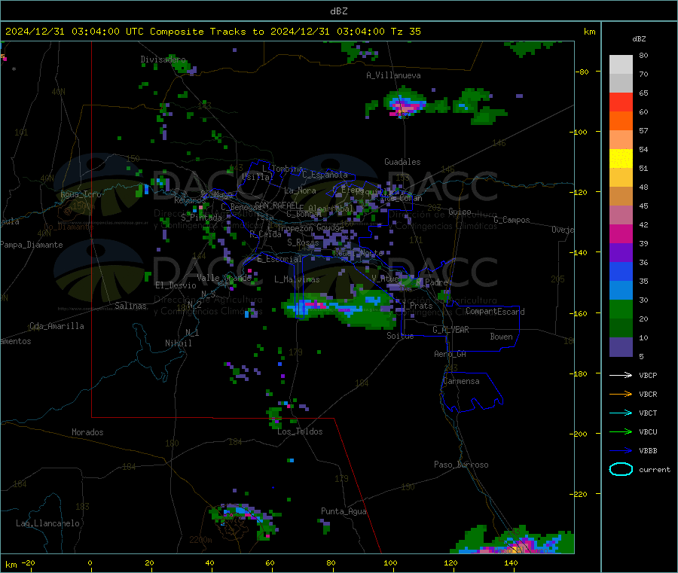Click the blue Carmensa zone outline

click(472, 392)
